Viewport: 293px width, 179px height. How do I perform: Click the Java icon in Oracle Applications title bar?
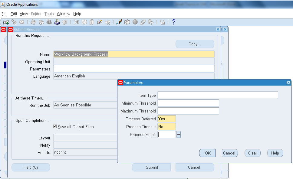[3, 5]
